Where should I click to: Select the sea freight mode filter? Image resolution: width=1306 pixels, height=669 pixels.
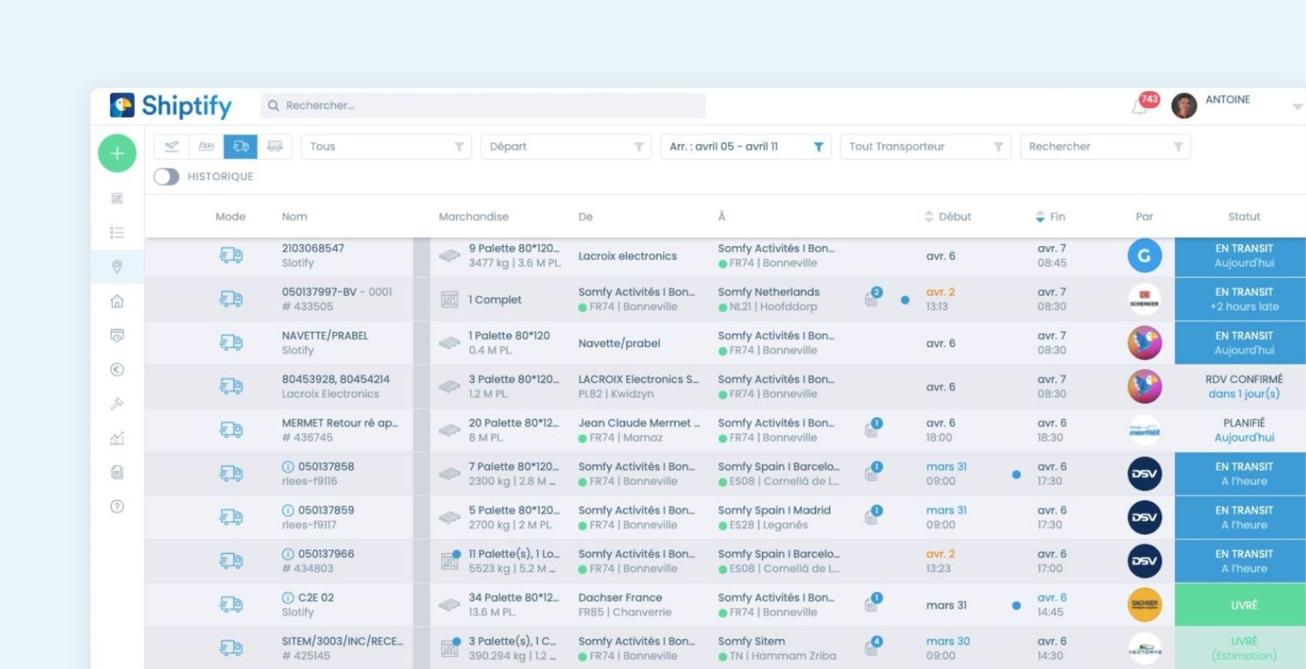206,146
